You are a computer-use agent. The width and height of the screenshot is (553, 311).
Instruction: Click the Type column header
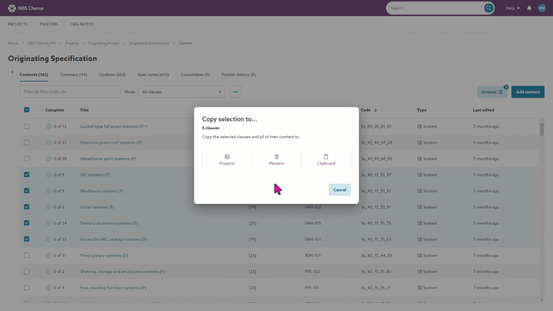(x=421, y=110)
